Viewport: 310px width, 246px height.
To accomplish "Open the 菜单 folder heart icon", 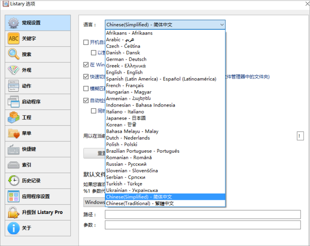I will 13,133.
